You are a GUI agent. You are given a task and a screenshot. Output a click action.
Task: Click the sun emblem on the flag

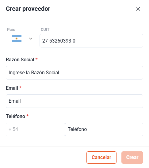[x=17, y=39]
